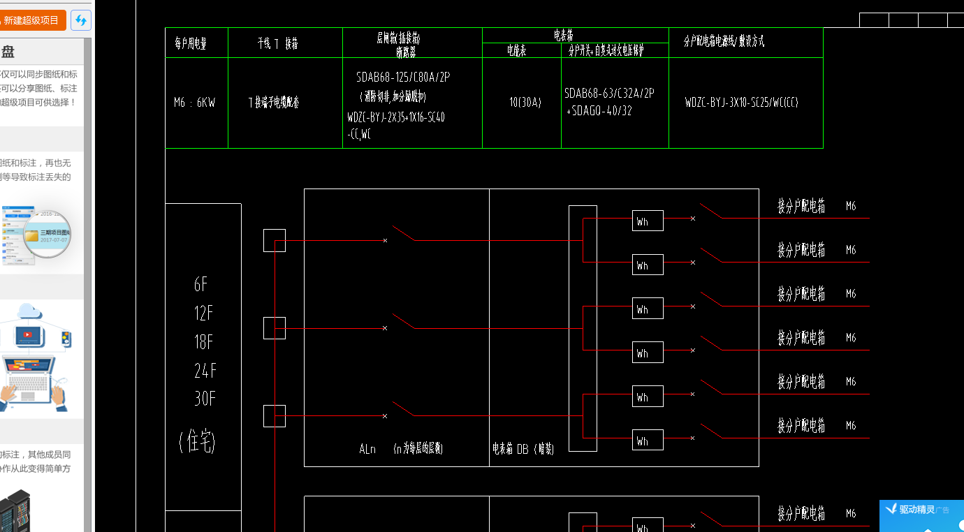Viewport: 964px width, 532px height.
Task: Click the '盘' panel heading
Action: pyautogui.click(x=8, y=52)
